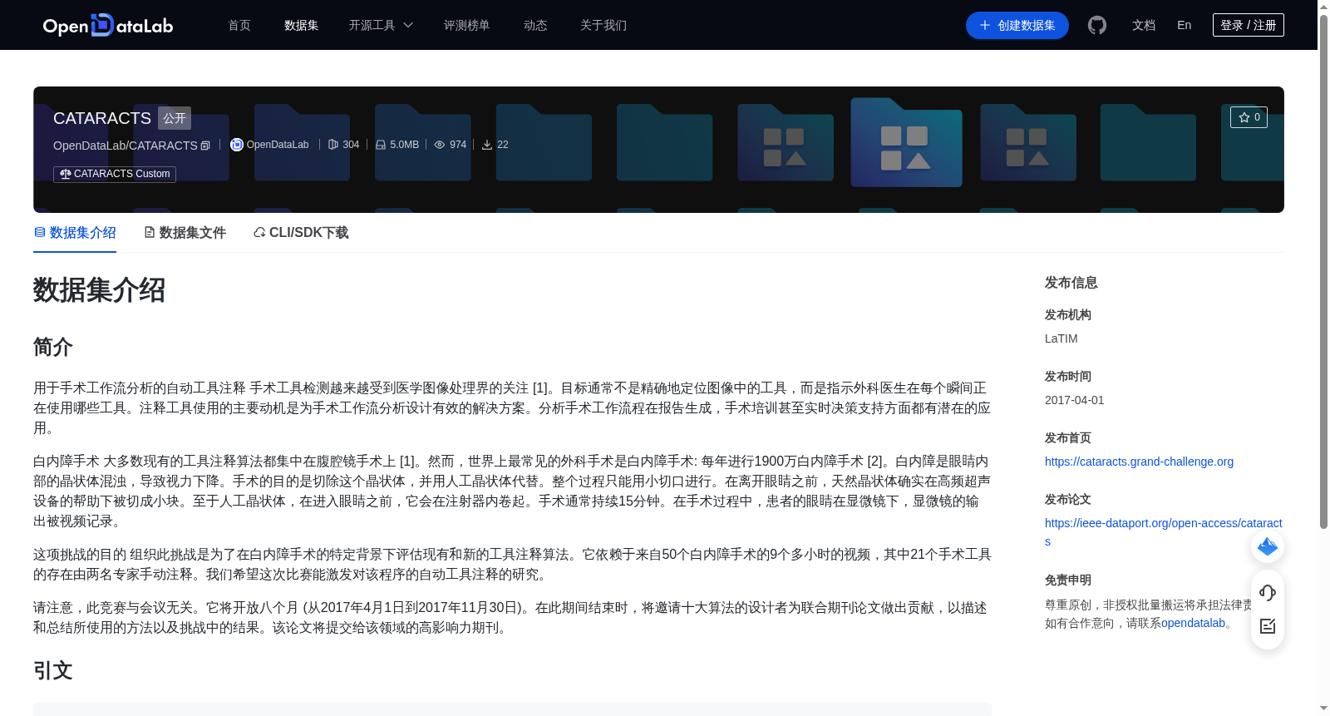Click the opendatalab contact link
1330x716 pixels.
coord(1194,623)
